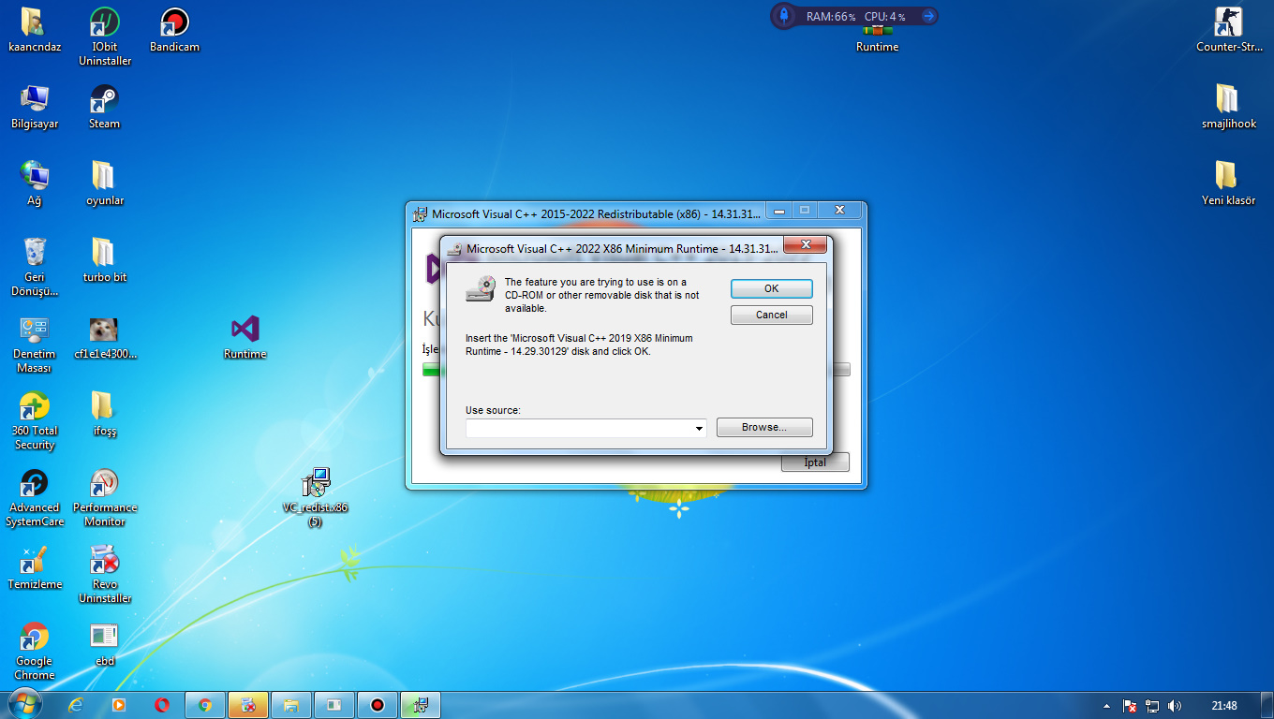Launch Windows Media Player from the taskbar

coord(119,705)
